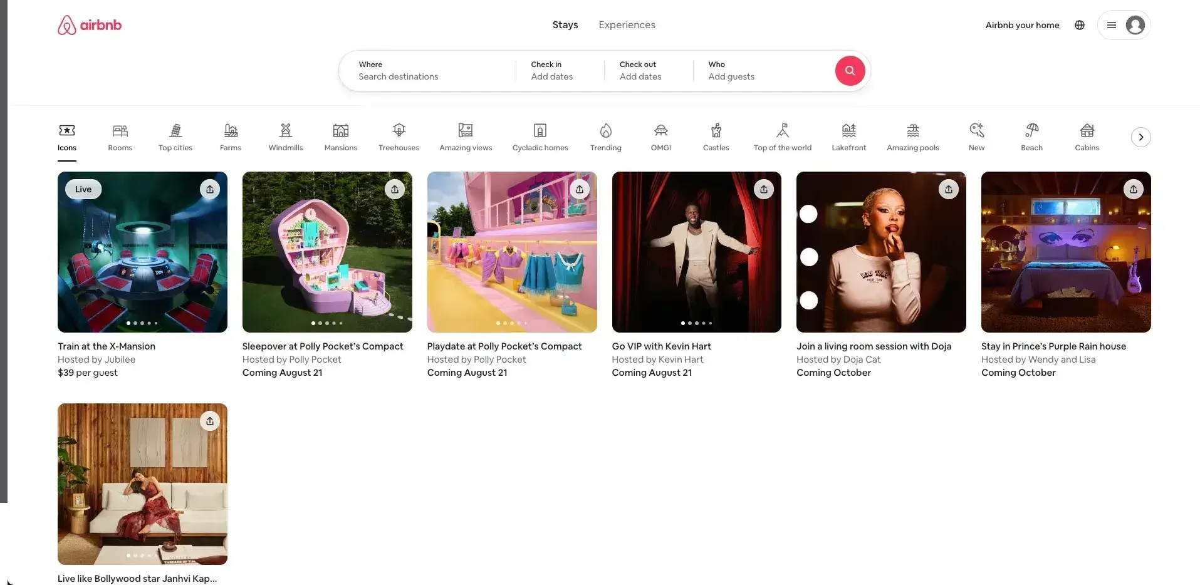1200x585 pixels.
Task: Open the Check out date picker
Action: coord(649,71)
